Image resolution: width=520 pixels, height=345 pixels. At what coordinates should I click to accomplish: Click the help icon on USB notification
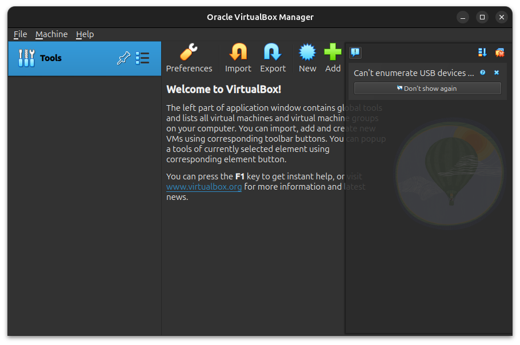point(483,73)
